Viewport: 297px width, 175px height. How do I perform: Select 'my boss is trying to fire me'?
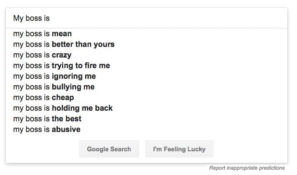[x=147, y=66]
